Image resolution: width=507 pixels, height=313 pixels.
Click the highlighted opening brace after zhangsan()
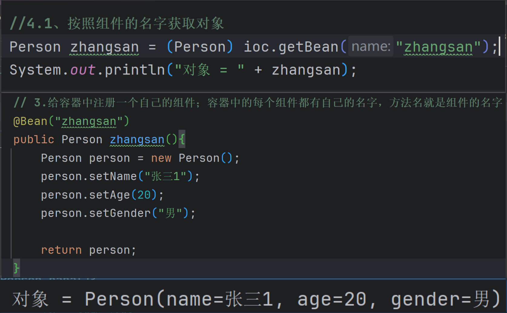pyautogui.click(x=182, y=140)
